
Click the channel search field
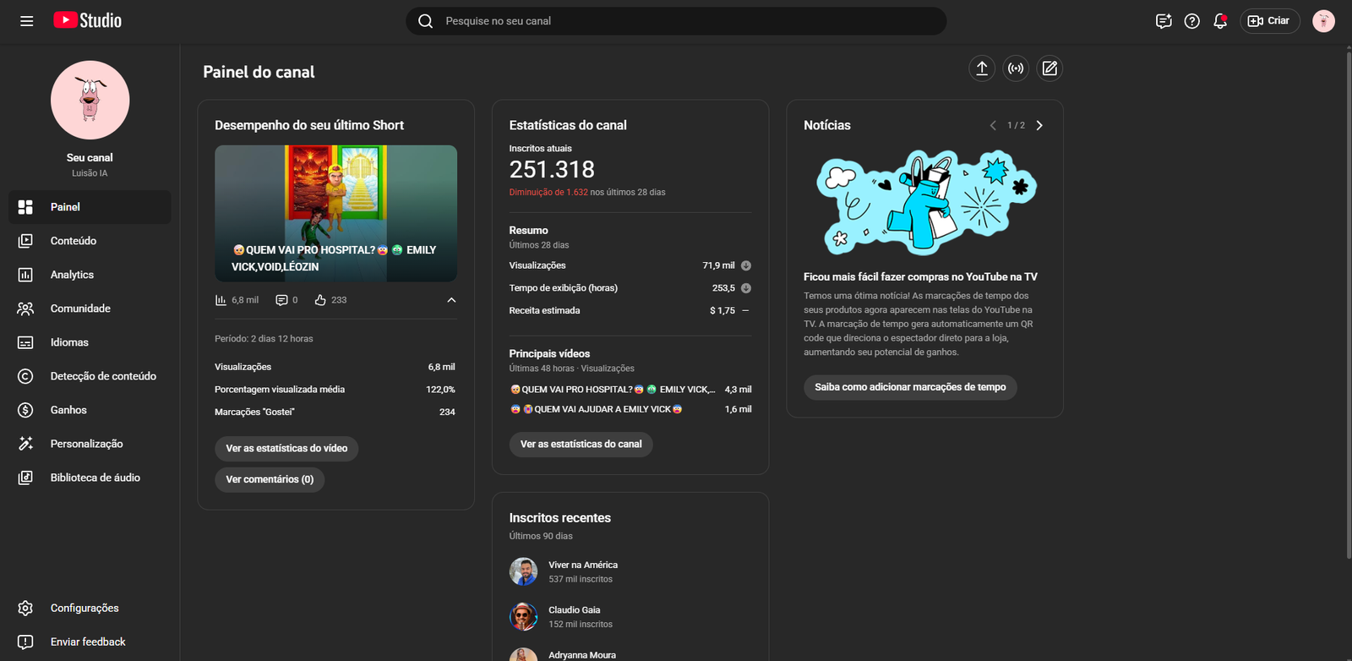[676, 21]
